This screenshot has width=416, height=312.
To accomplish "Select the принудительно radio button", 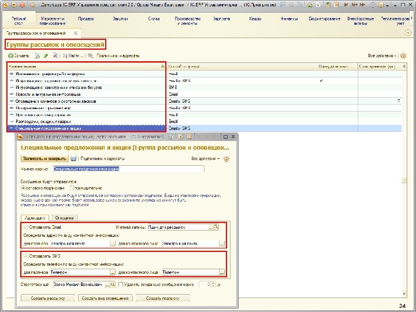I will click(71, 187).
